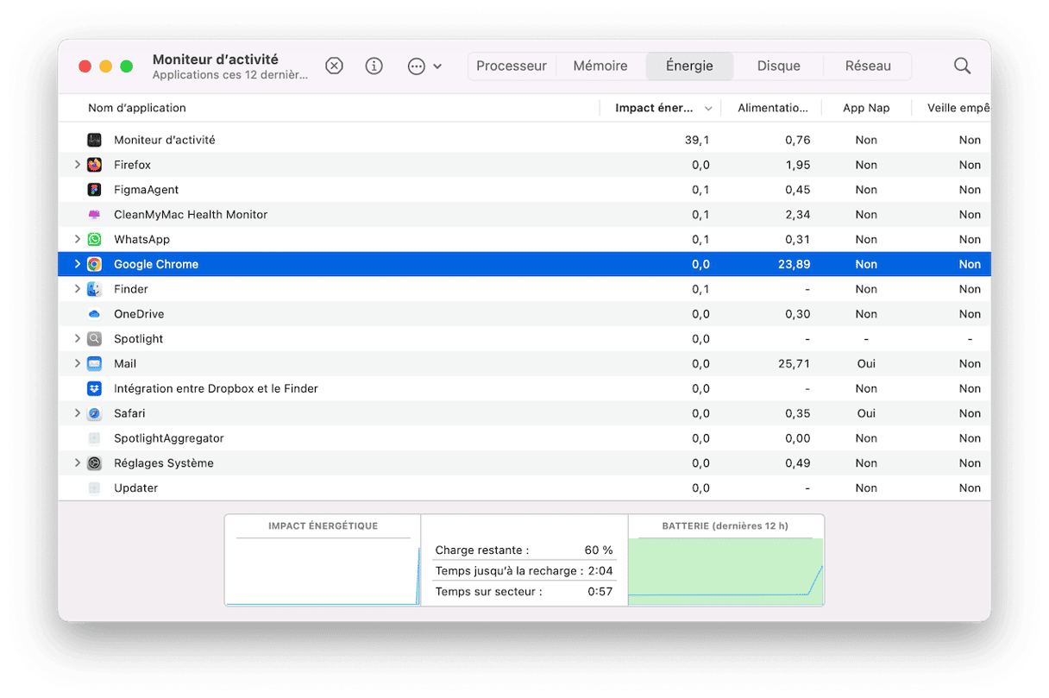This screenshot has width=1049, height=698.
Task: Expand the Réglages Système row disclosure arrow
Action: pos(78,463)
